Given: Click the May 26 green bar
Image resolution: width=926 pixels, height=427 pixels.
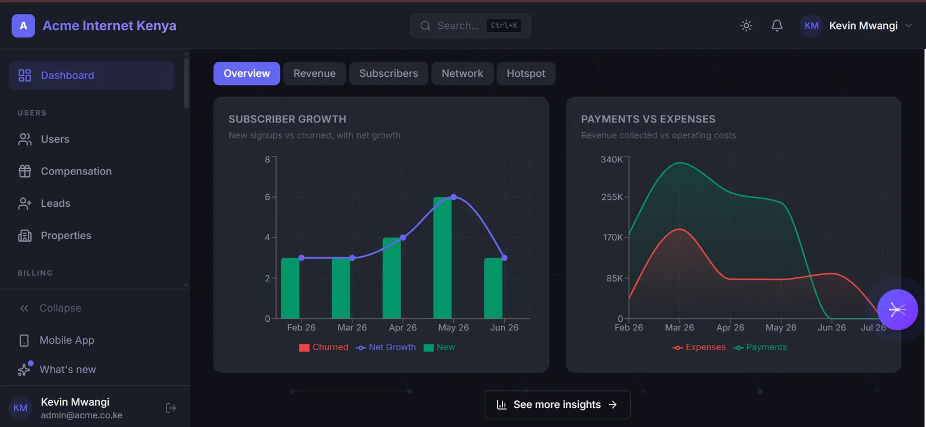Looking at the screenshot, I should (443, 258).
